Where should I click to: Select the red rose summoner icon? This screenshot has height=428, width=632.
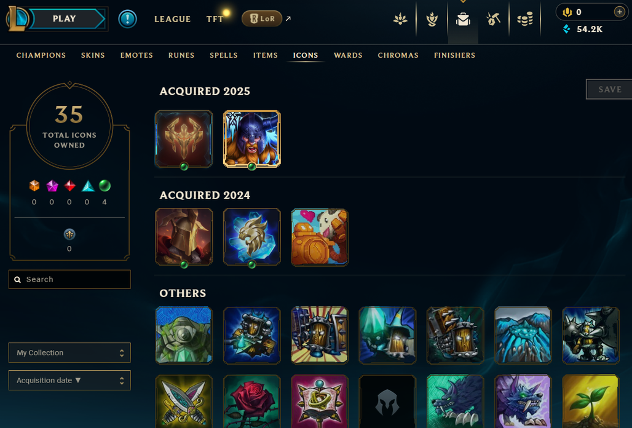252,402
